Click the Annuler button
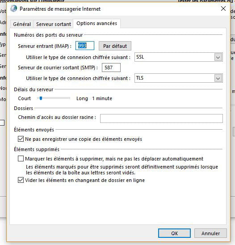The image size is (235, 245). pyautogui.click(x=210, y=233)
